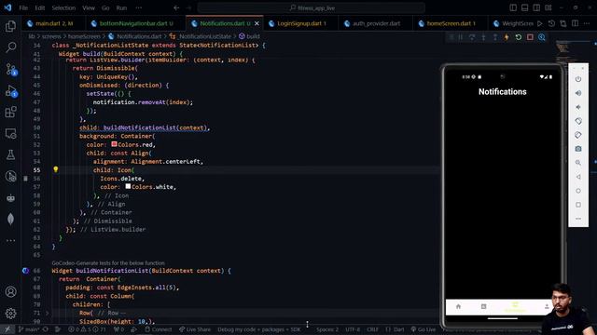
Task: Rotate emulator left
Action: (578, 121)
